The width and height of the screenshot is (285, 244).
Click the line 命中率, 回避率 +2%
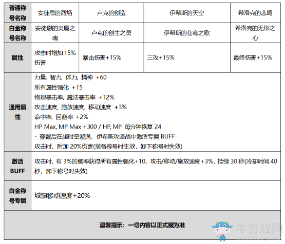(61, 117)
